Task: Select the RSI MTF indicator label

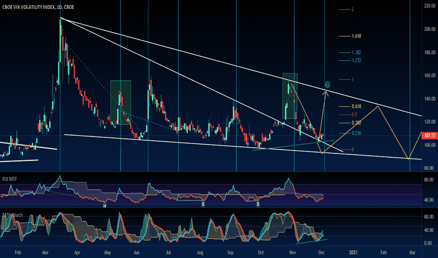Action: (10, 179)
